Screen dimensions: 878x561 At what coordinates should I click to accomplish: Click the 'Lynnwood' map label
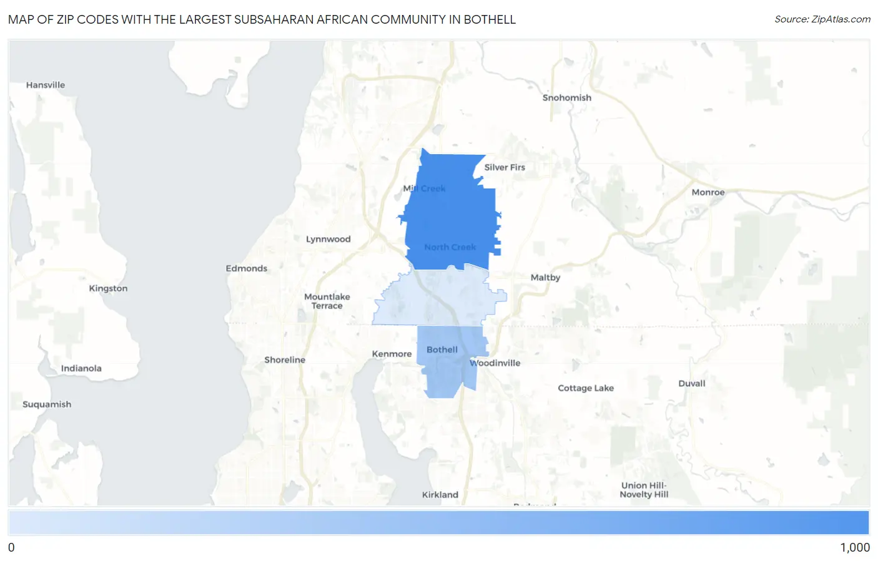click(x=328, y=239)
